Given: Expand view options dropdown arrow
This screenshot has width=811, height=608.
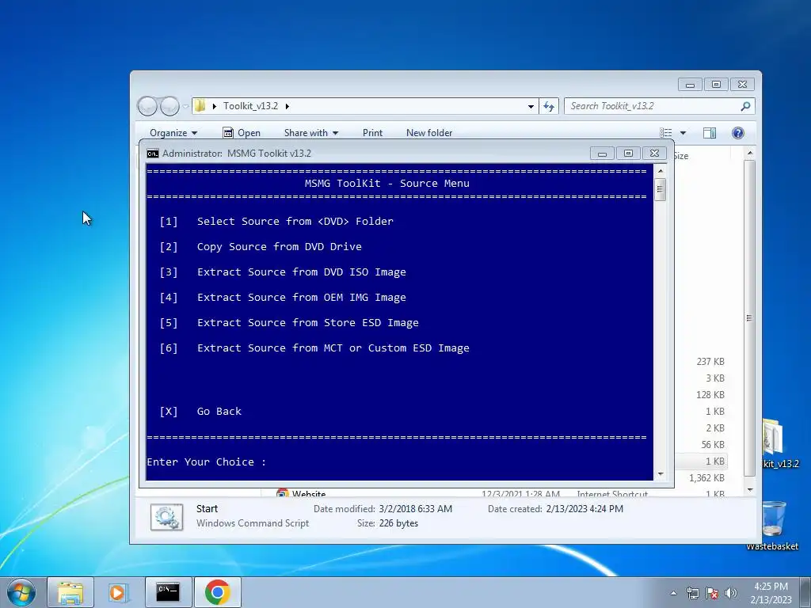Looking at the screenshot, I should click(x=683, y=133).
